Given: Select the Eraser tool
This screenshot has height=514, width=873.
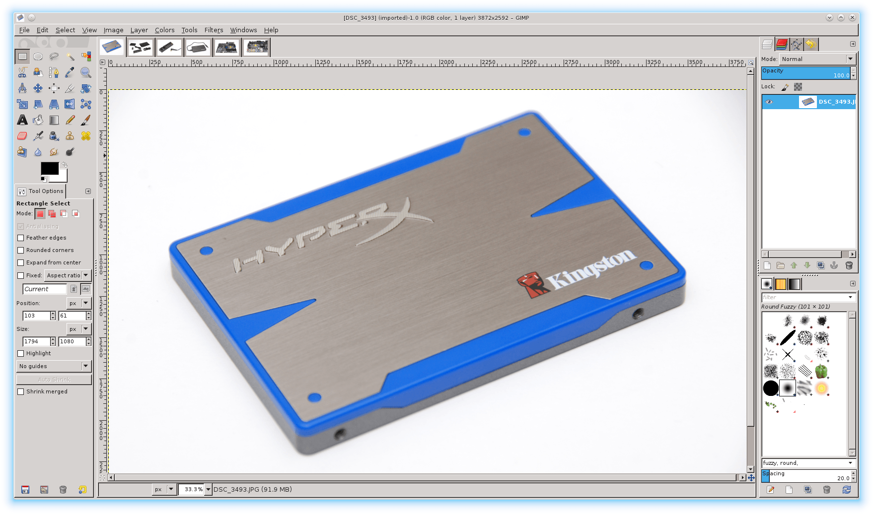Looking at the screenshot, I should [x=22, y=136].
